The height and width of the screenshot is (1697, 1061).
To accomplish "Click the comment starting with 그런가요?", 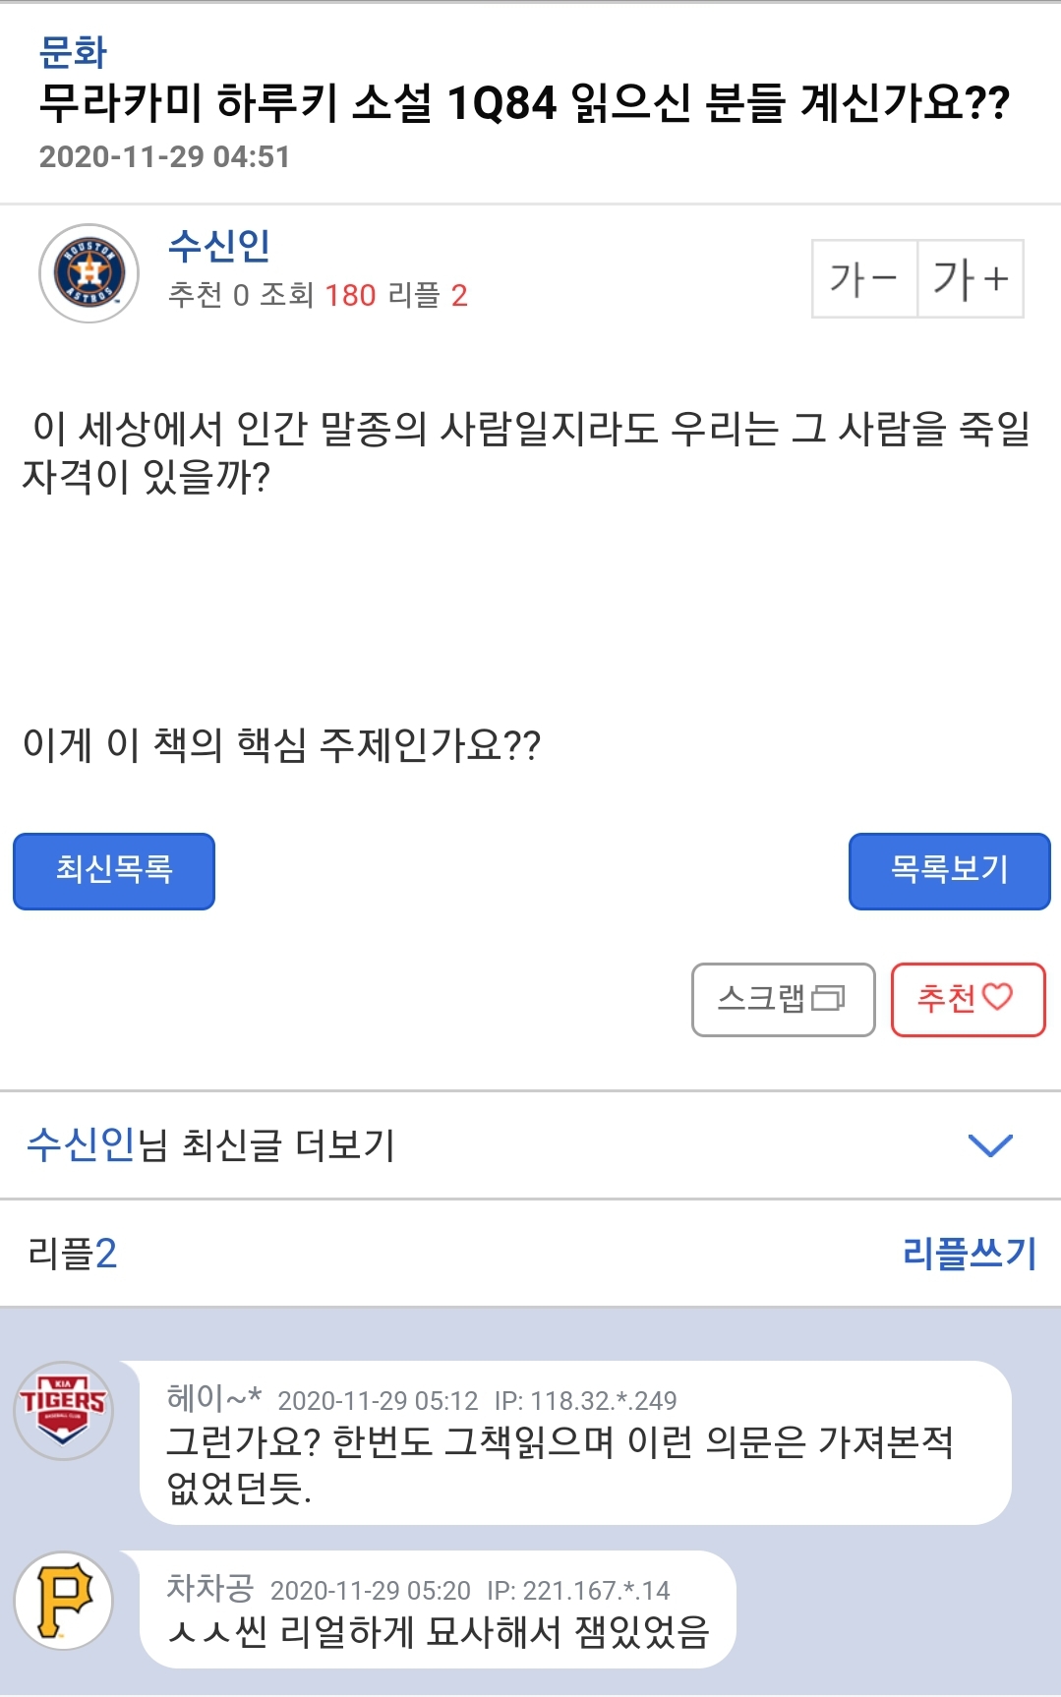I will pos(560,1465).
